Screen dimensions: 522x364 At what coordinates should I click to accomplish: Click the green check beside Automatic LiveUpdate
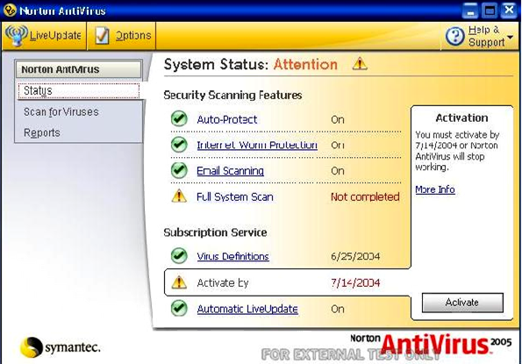[x=179, y=308]
